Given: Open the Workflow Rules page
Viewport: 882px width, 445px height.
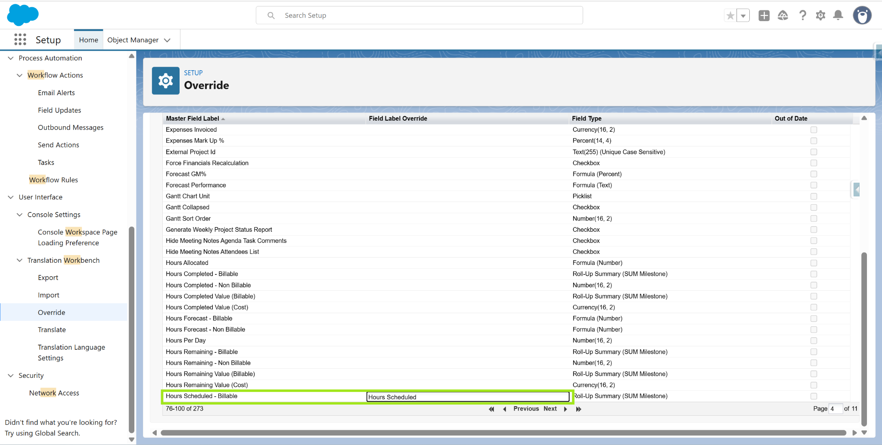Looking at the screenshot, I should coord(53,180).
